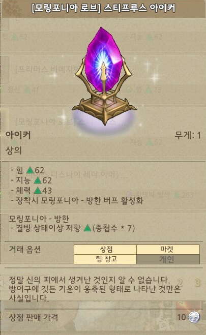Click the green arrow next to 힘 62
This screenshot has height=335, width=206.
(x=30, y=170)
